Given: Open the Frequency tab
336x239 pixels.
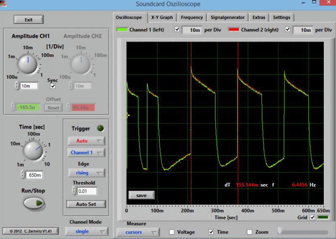Looking at the screenshot, I should [x=192, y=18].
